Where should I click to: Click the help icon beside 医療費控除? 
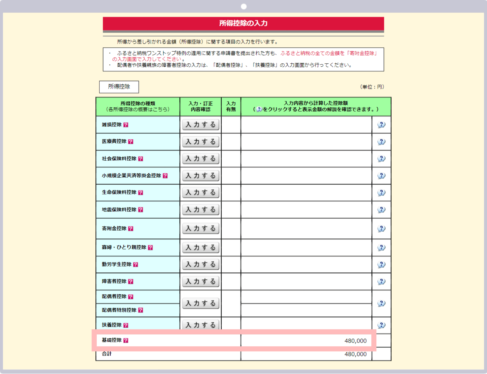(x=131, y=142)
